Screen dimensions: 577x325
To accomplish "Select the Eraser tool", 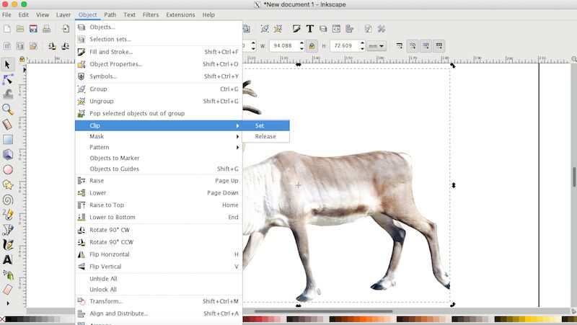I will pos(8,290).
